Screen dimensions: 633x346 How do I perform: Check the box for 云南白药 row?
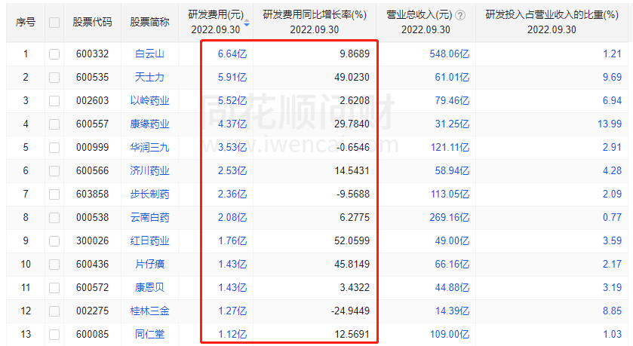point(54,218)
